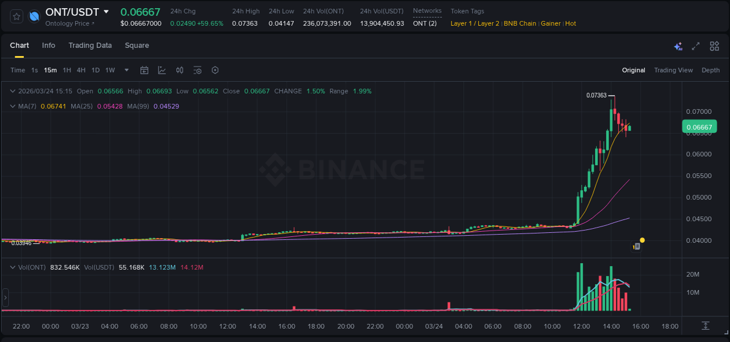Click the OHLC candlestick display icon
This screenshot has height=342, width=730.
pos(179,70)
